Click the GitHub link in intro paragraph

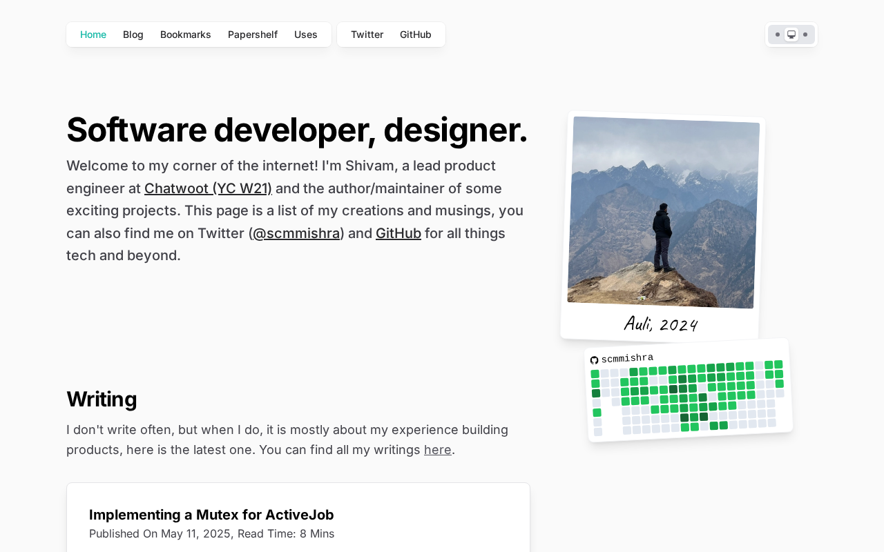[398, 233]
